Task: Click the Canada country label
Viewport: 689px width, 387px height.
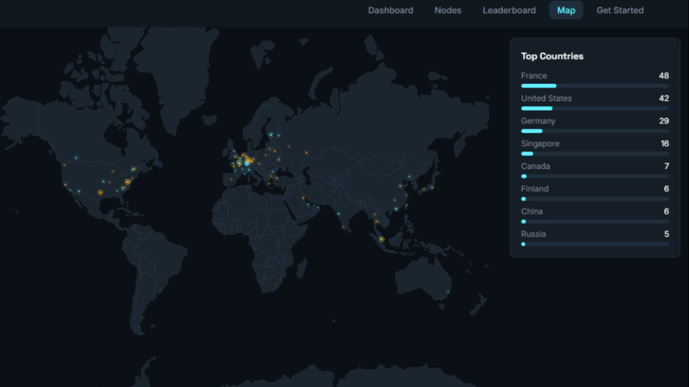Action: (x=536, y=166)
